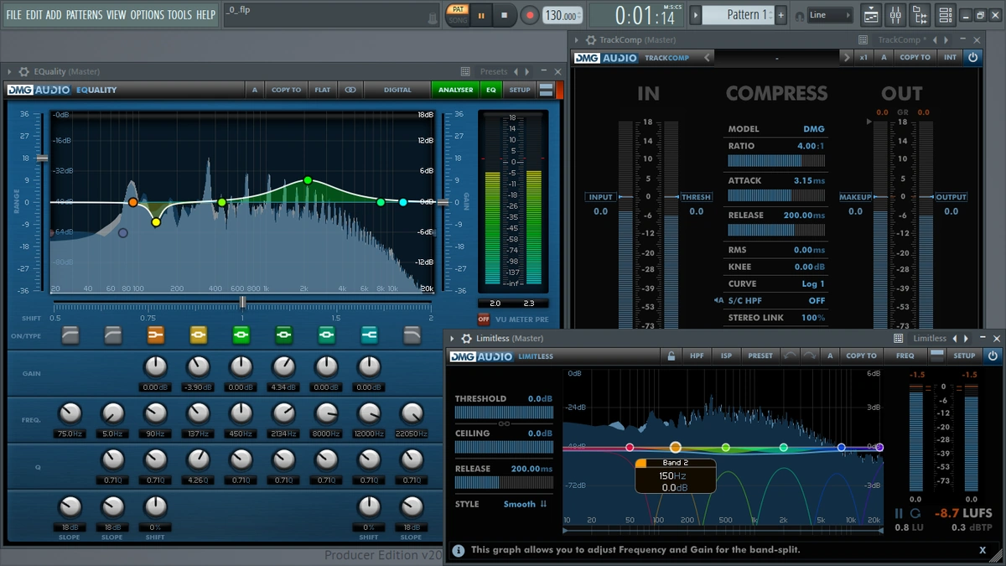Open the FILE menu
This screenshot has width=1006, height=566.
pyautogui.click(x=13, y=15)
